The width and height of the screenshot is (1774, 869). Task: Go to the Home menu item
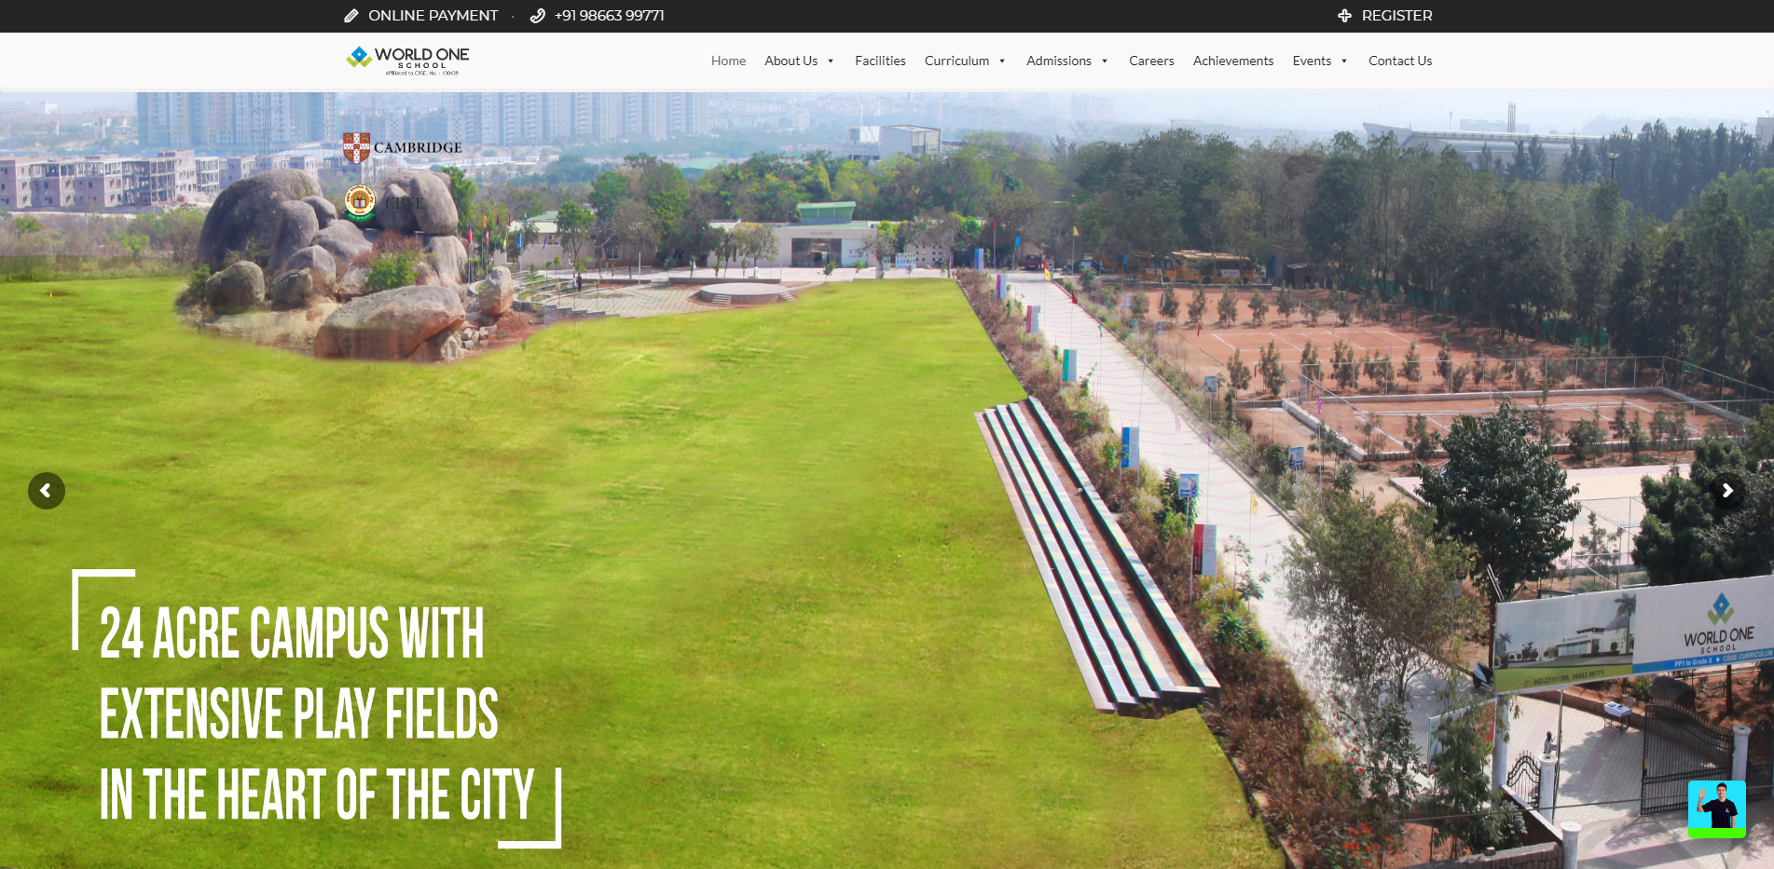(x=728, y=61)
